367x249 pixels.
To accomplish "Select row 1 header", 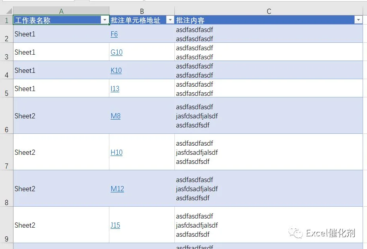I will (x=7, y=20).
